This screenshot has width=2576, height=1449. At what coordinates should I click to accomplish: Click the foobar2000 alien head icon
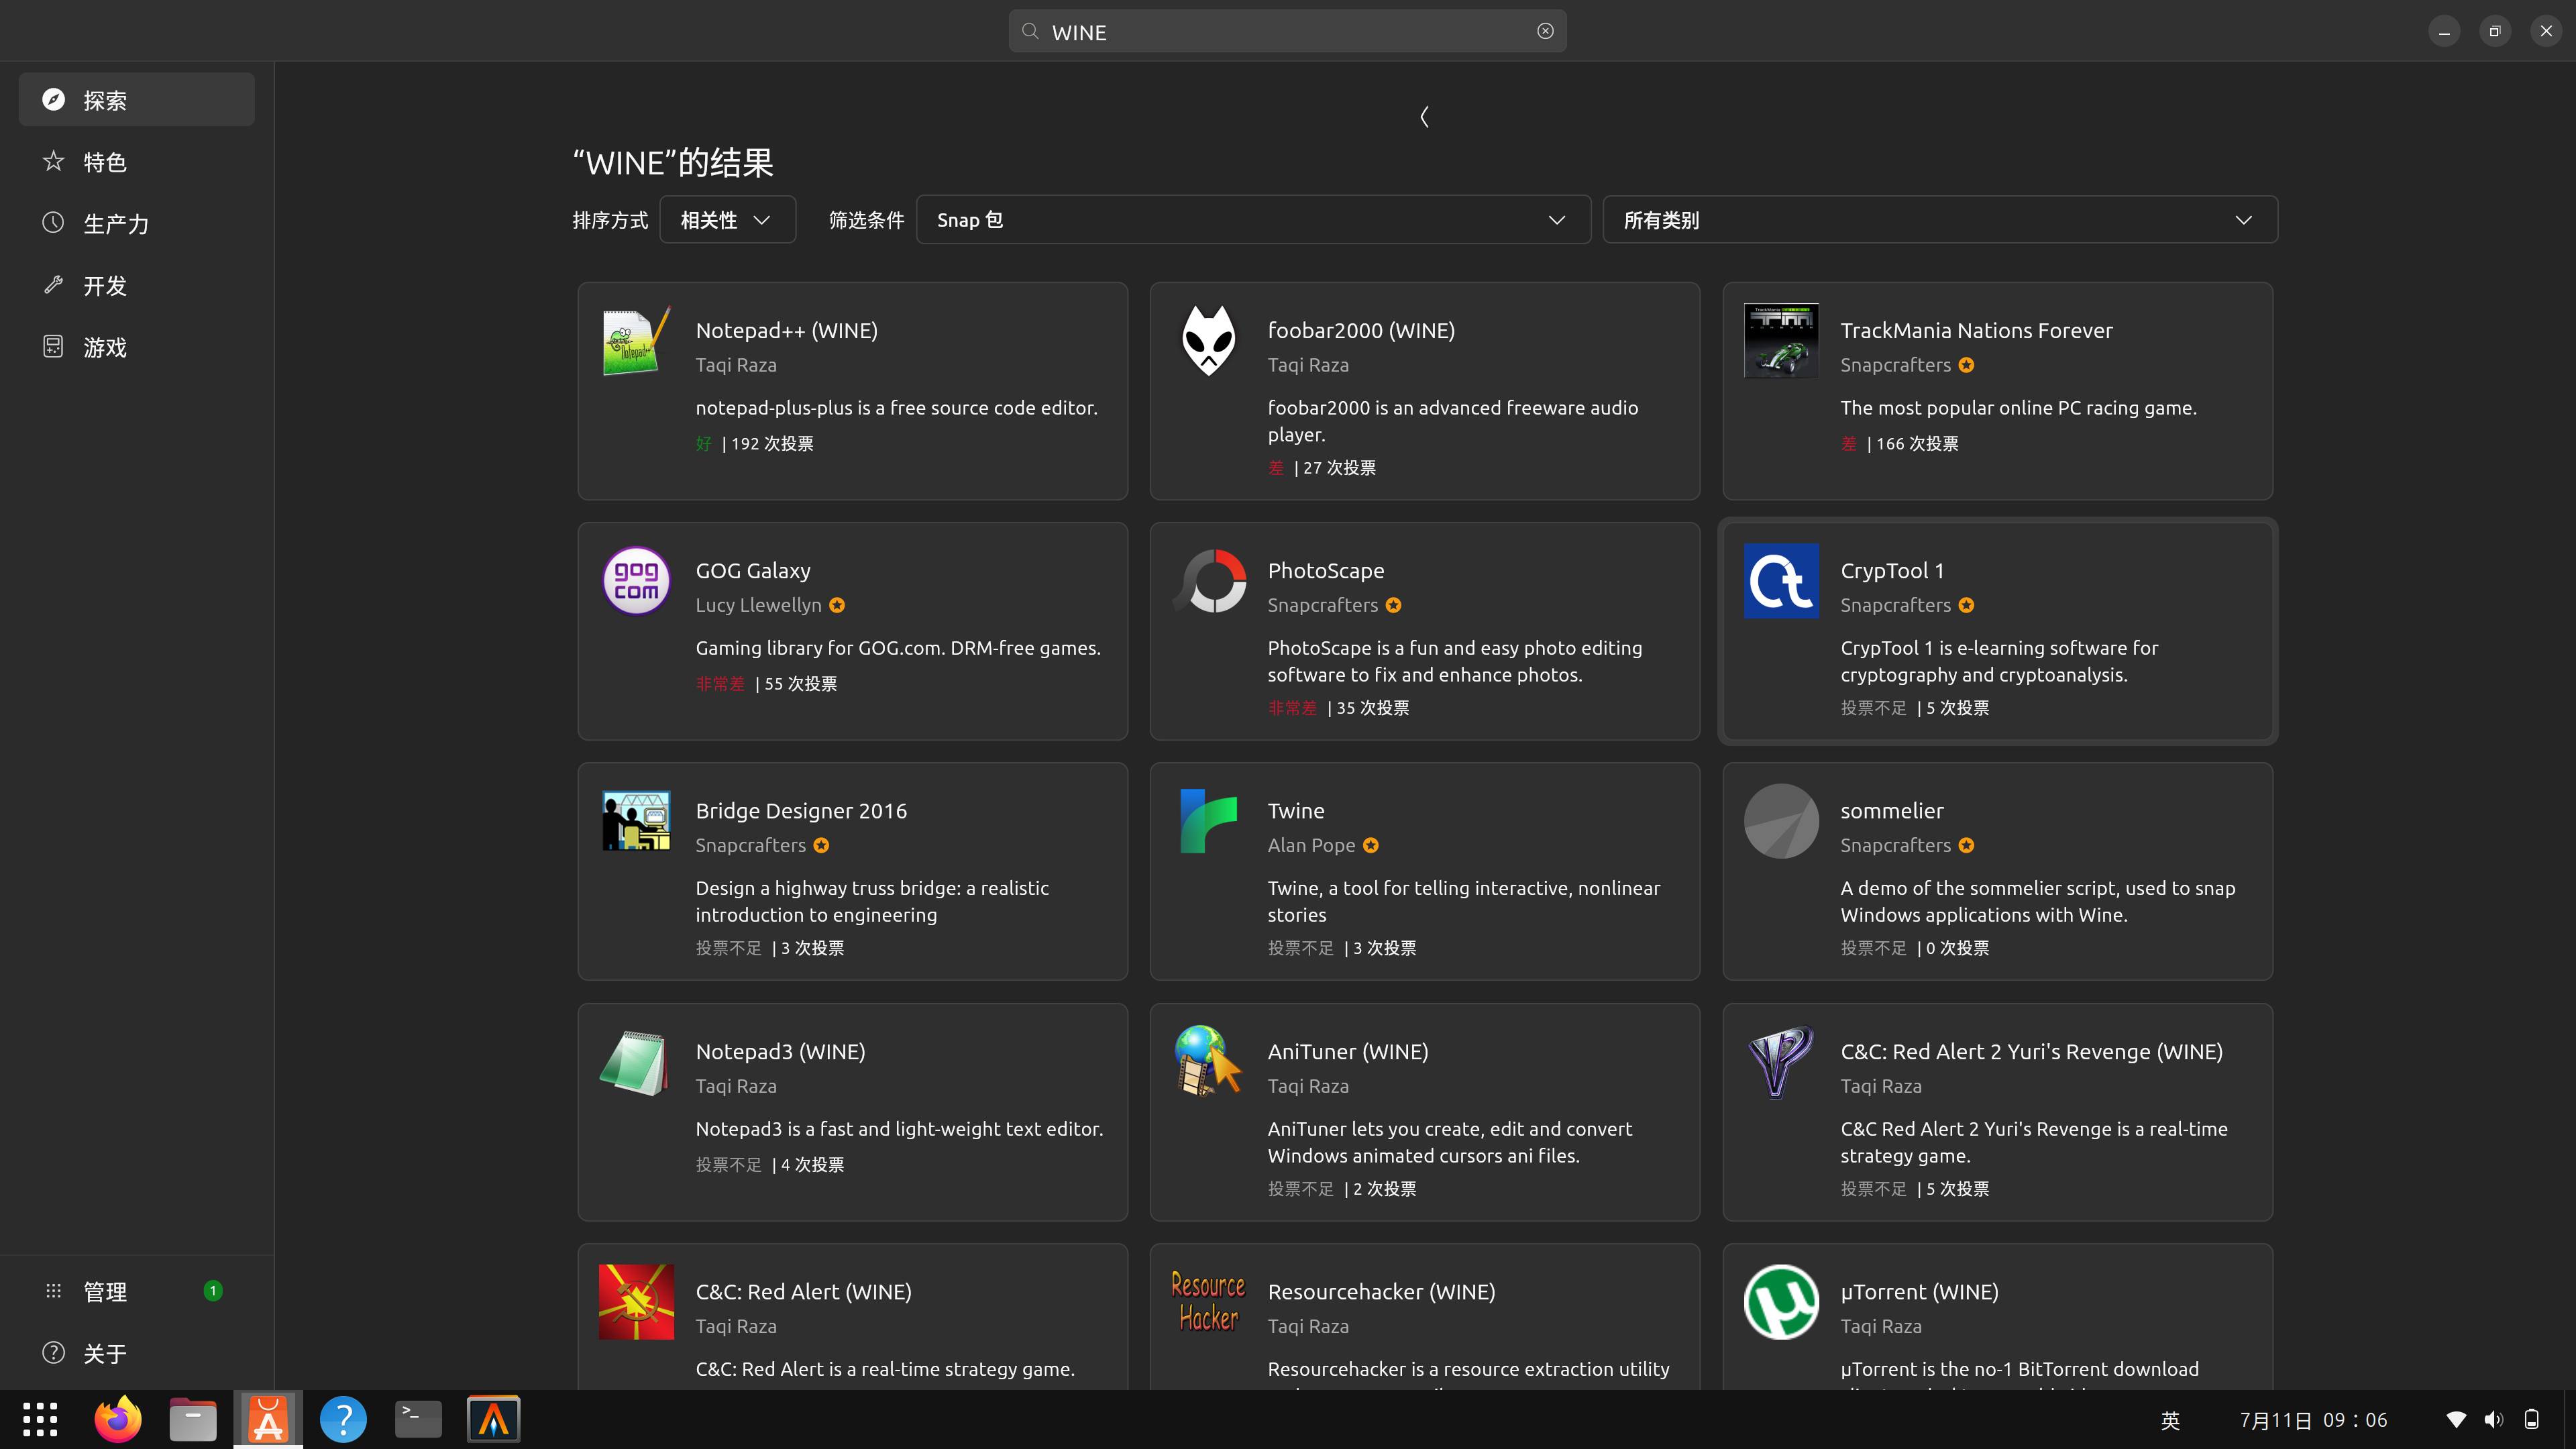[1208, 341]
